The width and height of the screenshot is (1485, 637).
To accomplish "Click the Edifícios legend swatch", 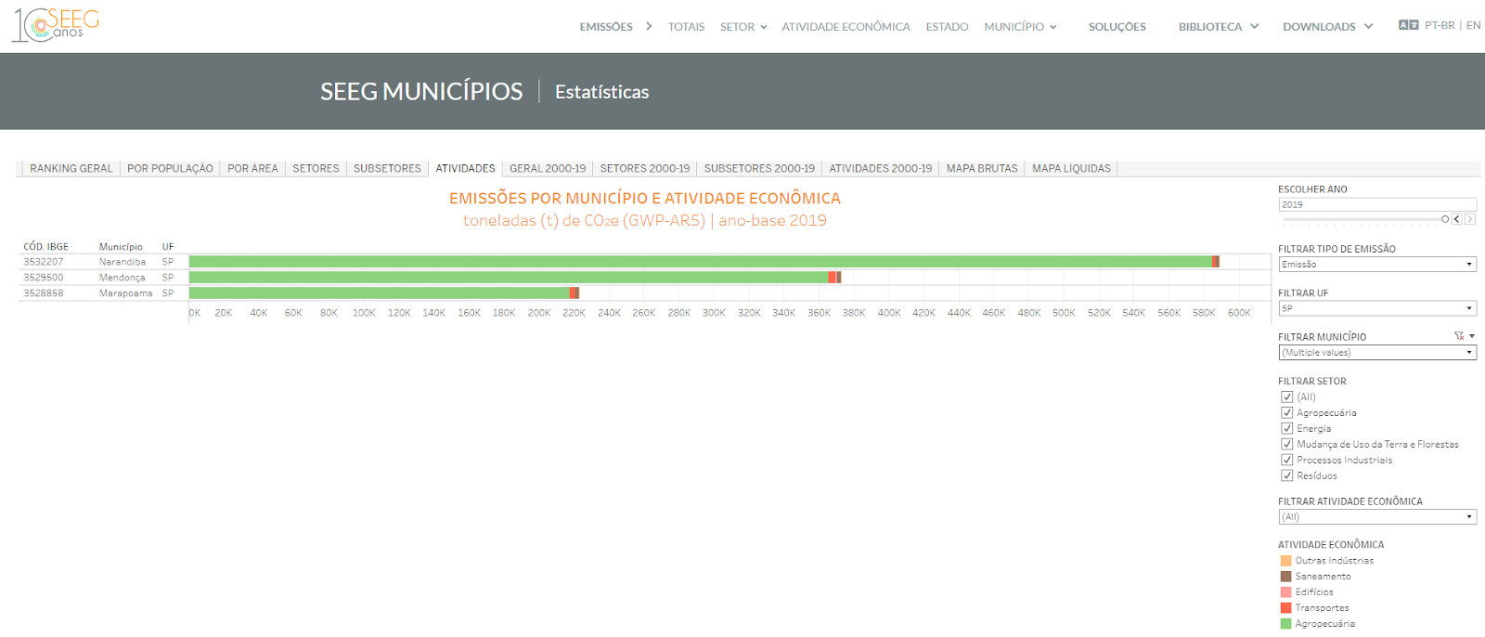I will (x=1286, y=592).
